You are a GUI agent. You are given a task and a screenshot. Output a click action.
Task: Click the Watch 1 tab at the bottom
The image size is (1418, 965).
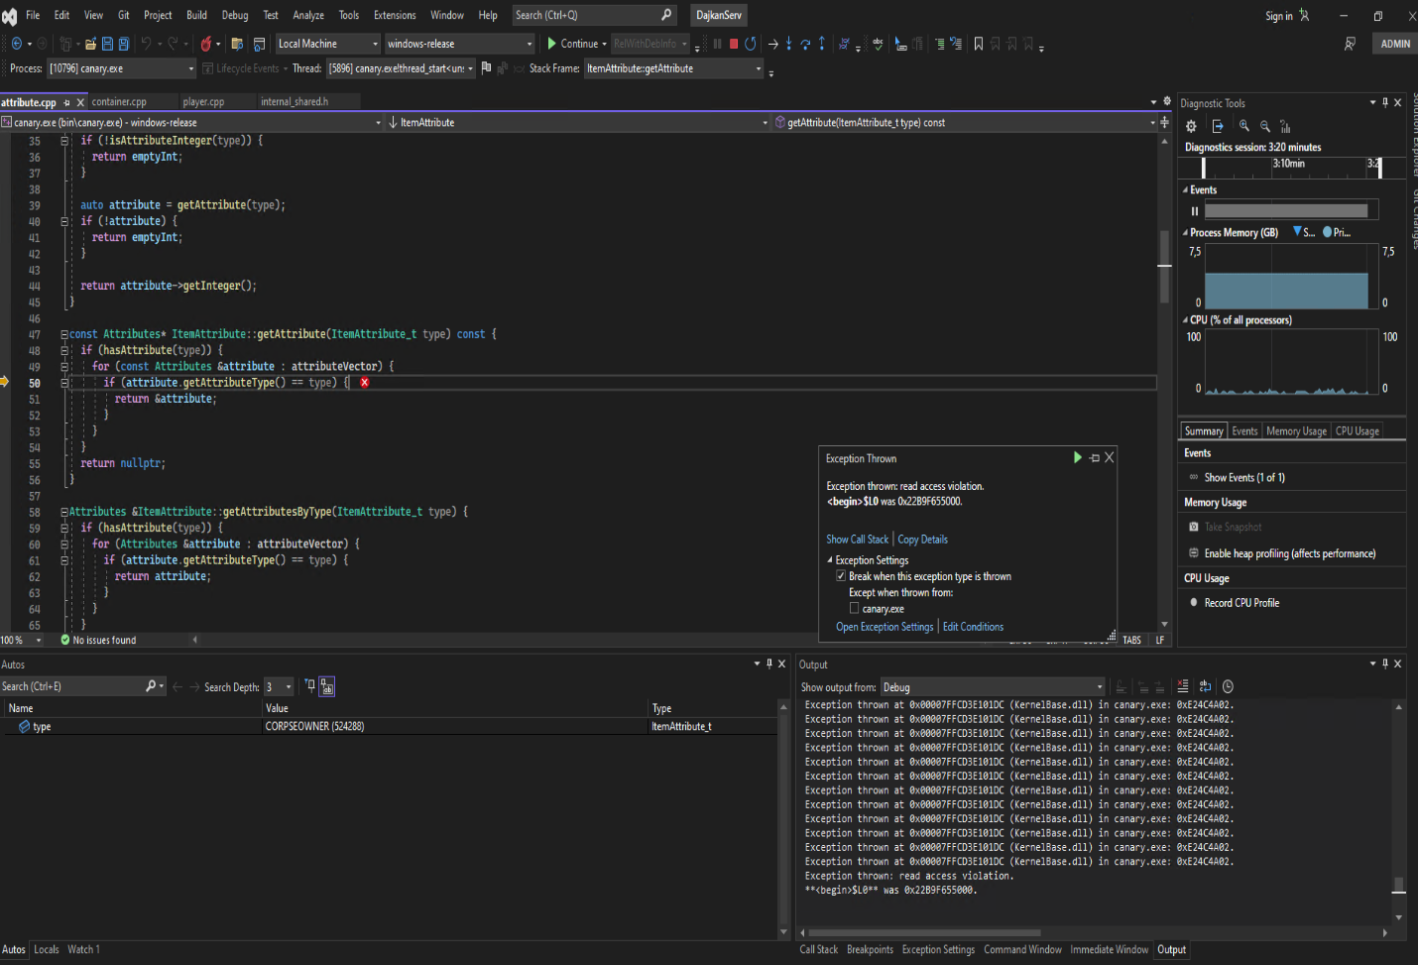(x=83, y=949)
